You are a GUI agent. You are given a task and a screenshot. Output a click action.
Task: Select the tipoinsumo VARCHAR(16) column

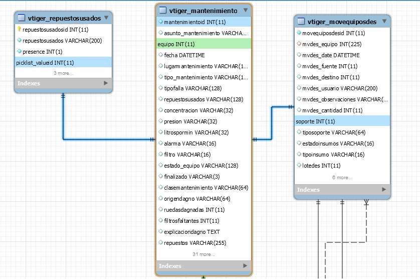coord(342,155)
